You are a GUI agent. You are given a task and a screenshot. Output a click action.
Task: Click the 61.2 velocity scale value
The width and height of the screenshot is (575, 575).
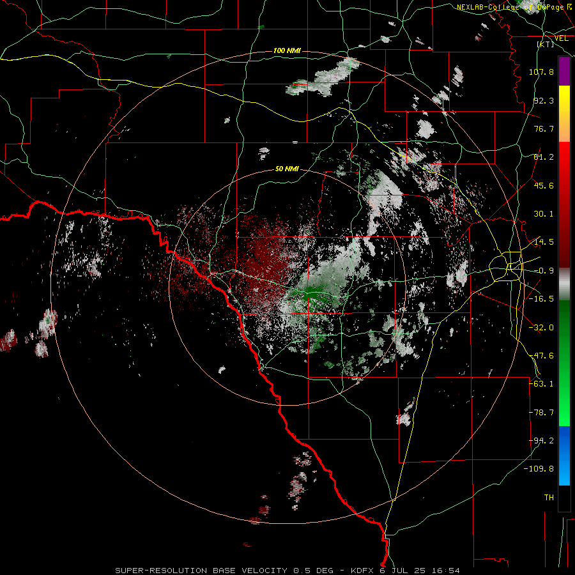[544, 157]
